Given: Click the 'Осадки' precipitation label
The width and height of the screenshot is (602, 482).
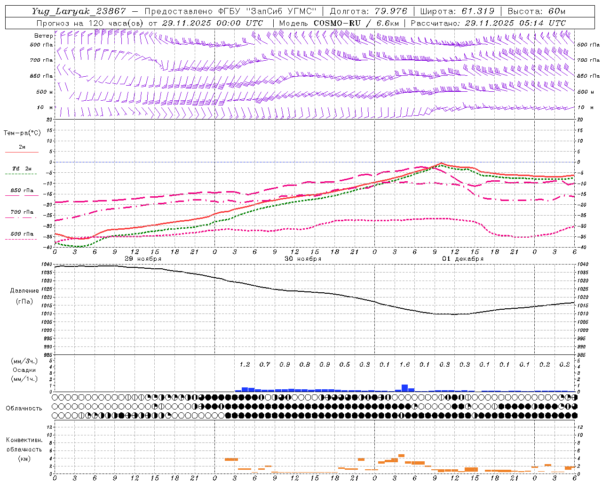Looking at the screenshot, I should [x=24, y=370].
